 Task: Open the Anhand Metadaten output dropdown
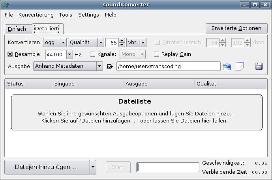tap(68, 66)
